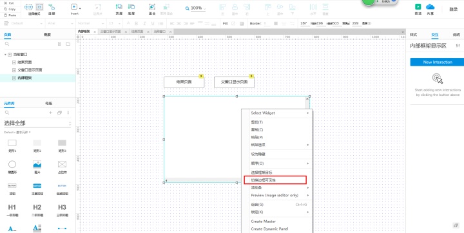Select the second page in the page tree

point(24,62)
